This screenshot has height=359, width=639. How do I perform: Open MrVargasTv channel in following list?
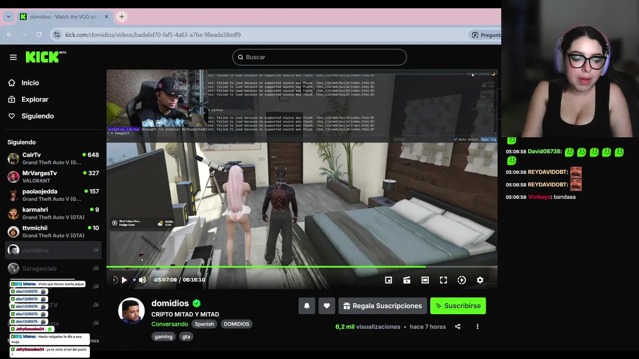click(53, 177)
